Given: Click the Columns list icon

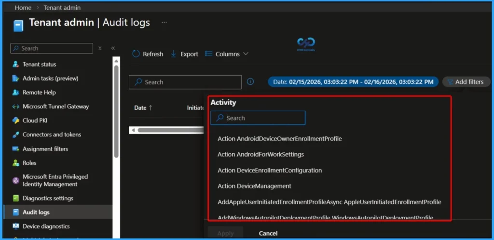Looking at the screenshot, I should [x=208, y=54].
